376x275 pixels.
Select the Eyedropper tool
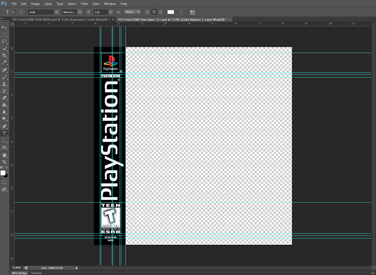coord(4,62)
